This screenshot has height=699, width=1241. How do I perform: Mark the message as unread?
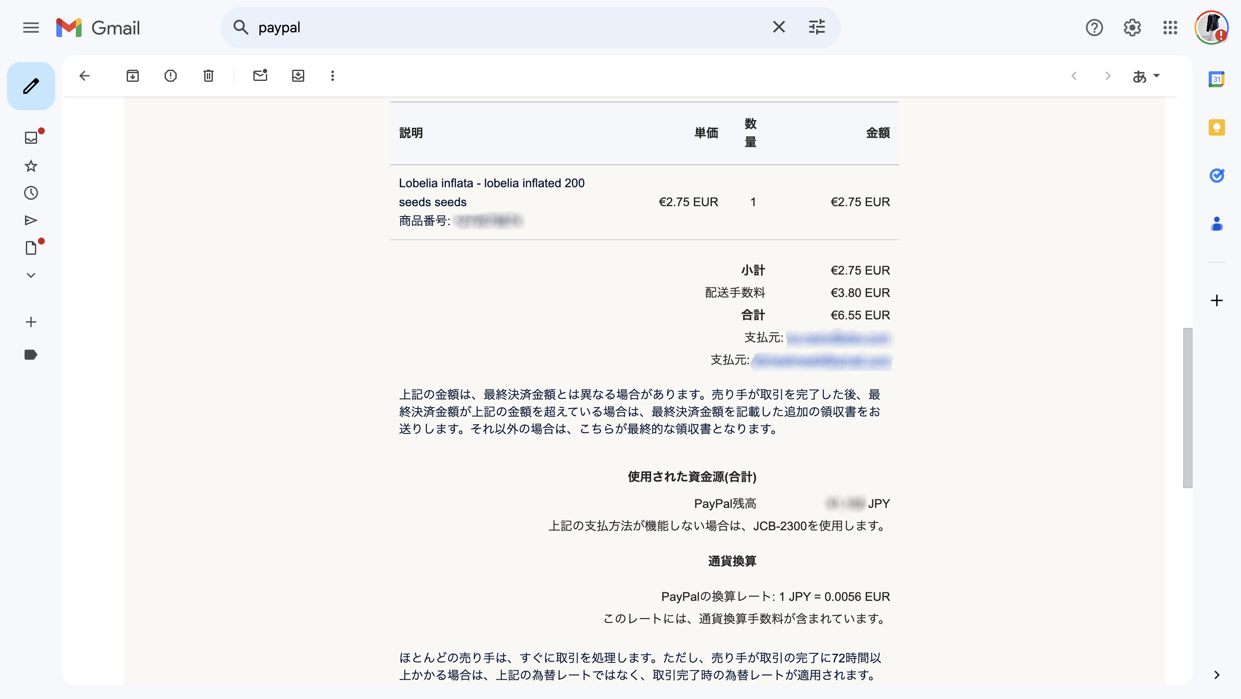[260, 75]
